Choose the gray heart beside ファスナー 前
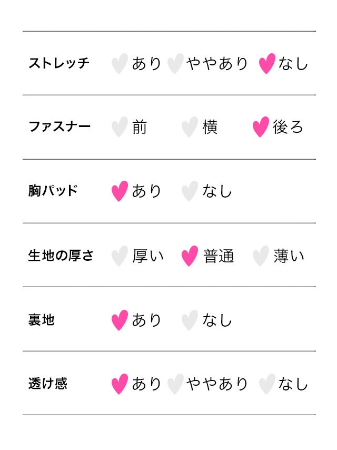Viewport: 337px width, 450px height. pos(120,127)
